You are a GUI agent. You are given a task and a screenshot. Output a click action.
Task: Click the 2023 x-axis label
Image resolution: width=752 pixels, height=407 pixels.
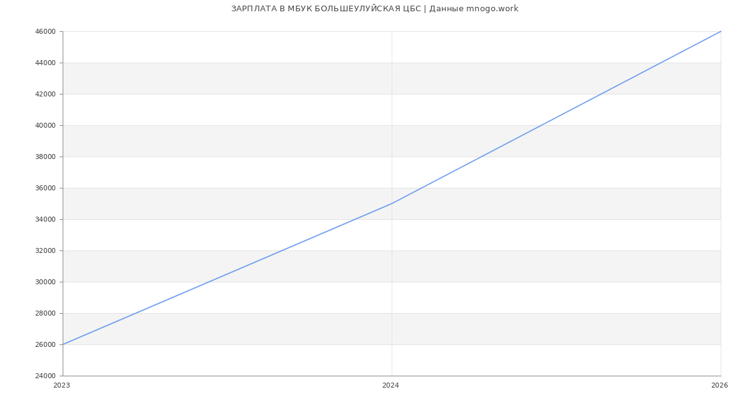[61, 386]
